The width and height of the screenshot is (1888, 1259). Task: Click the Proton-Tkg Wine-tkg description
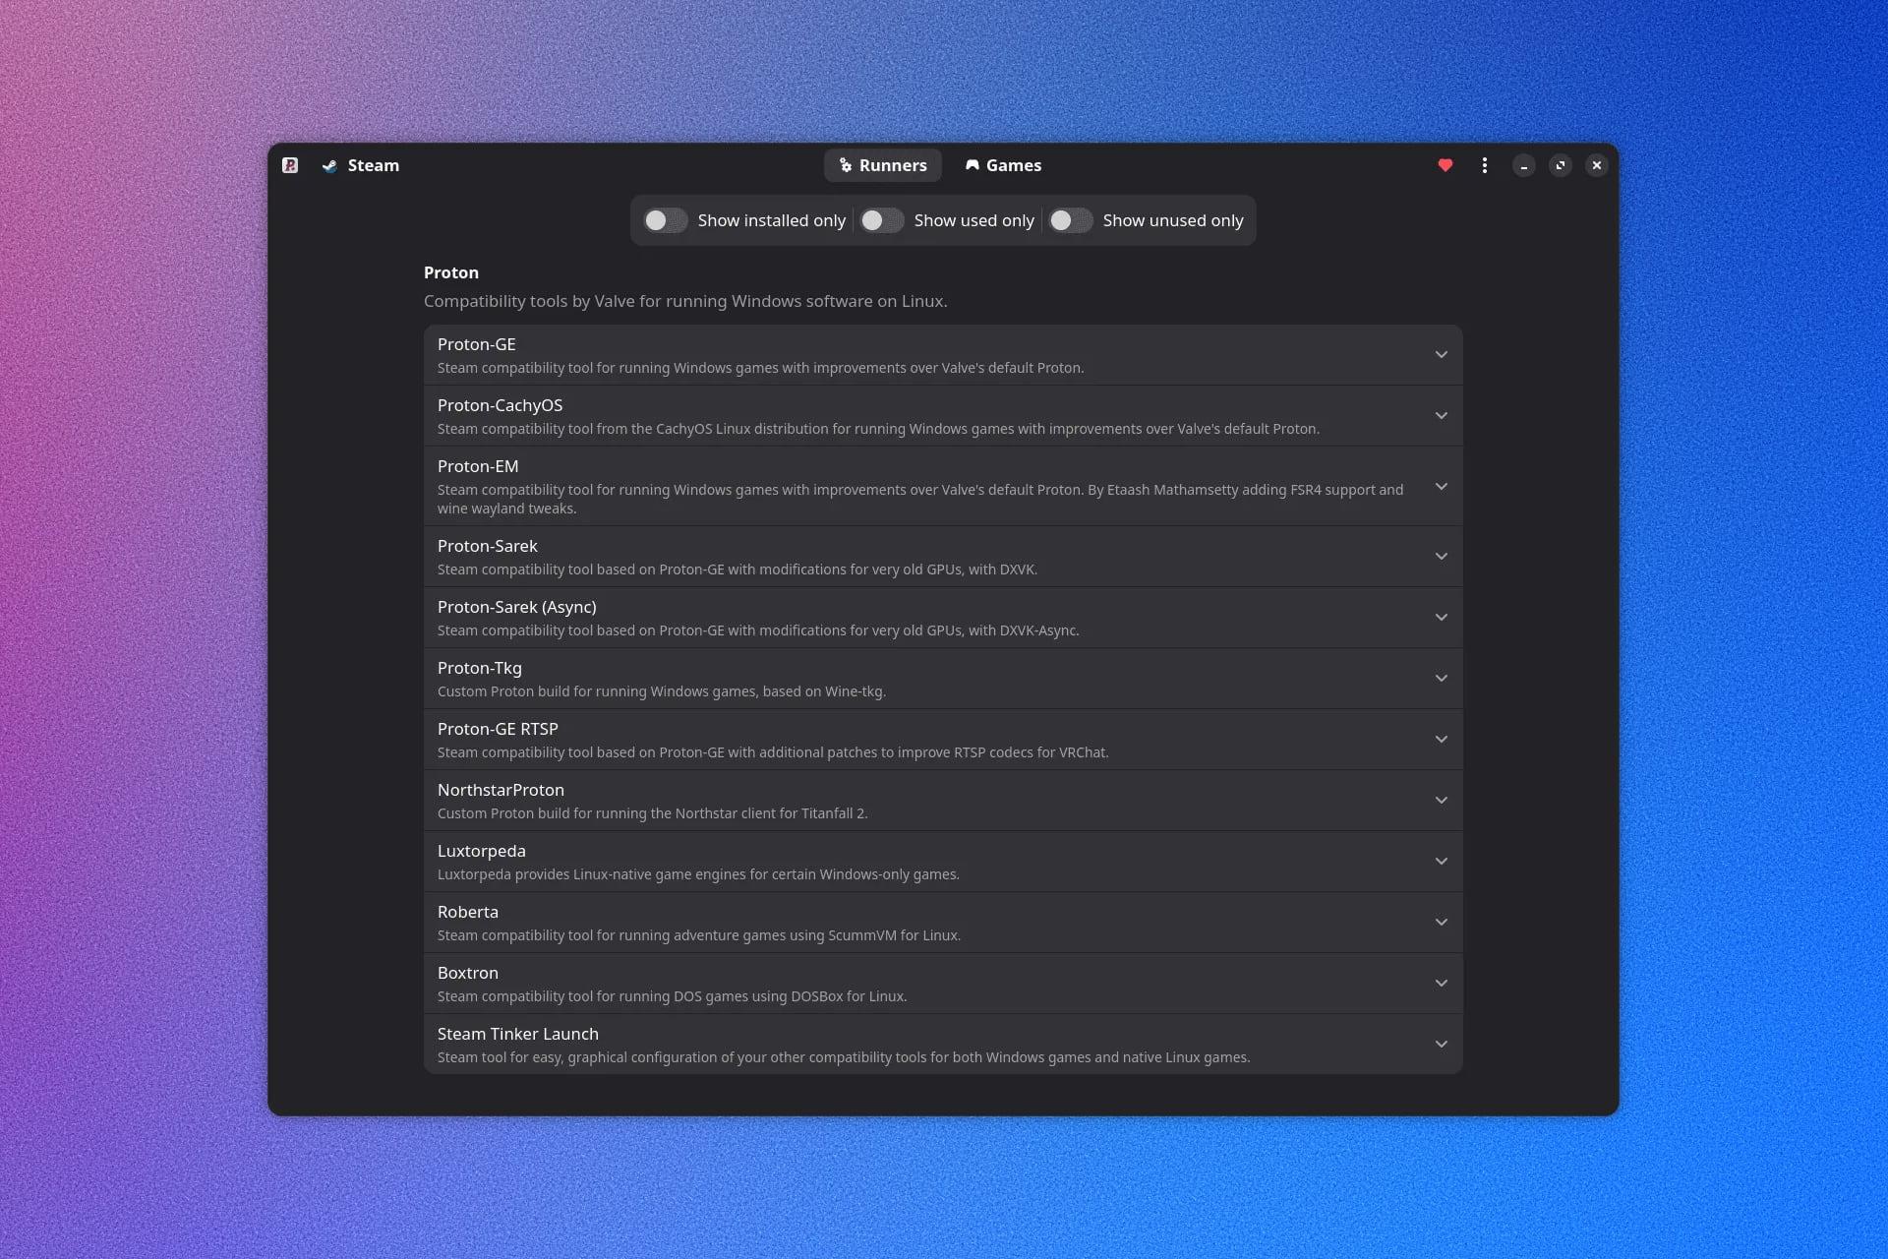coord(662,691)
